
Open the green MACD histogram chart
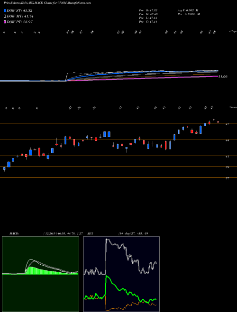coord(40,274)
